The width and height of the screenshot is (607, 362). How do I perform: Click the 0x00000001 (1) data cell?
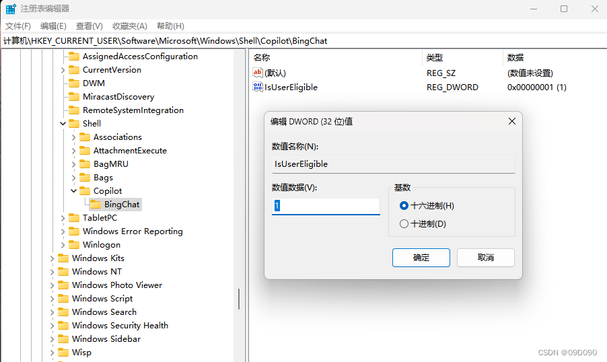[536, 87]
